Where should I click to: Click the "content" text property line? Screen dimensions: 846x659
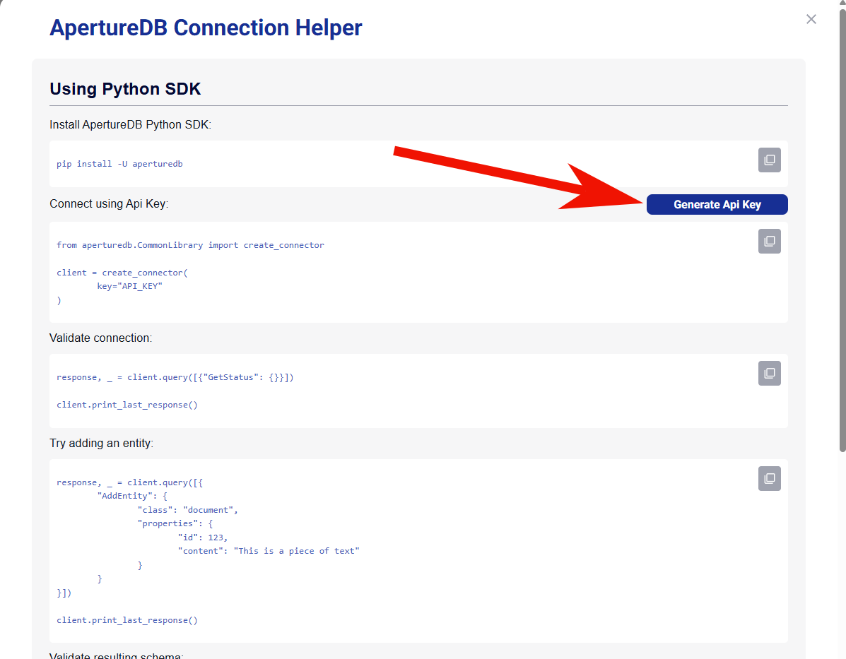coord(269,551)
